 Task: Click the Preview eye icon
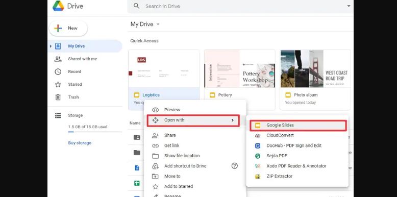pyautogui.click(x=155, y=110)
